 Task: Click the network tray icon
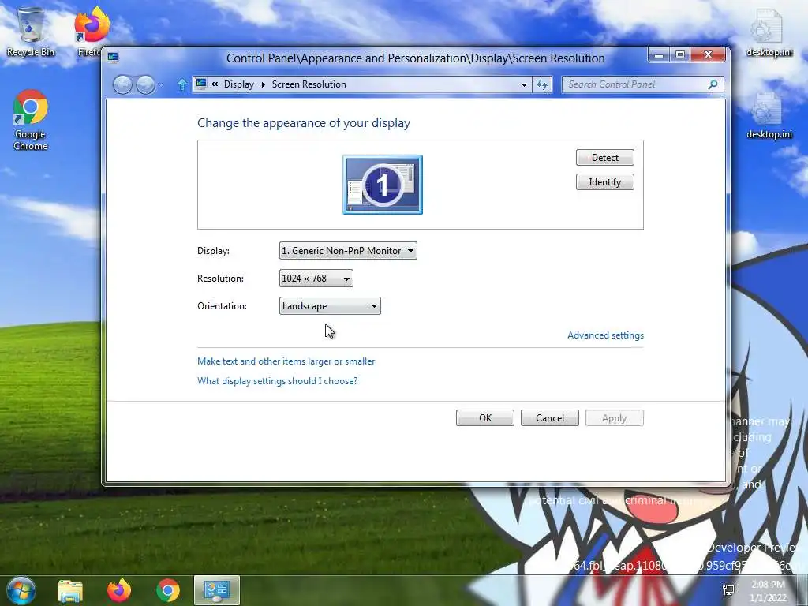728,590
